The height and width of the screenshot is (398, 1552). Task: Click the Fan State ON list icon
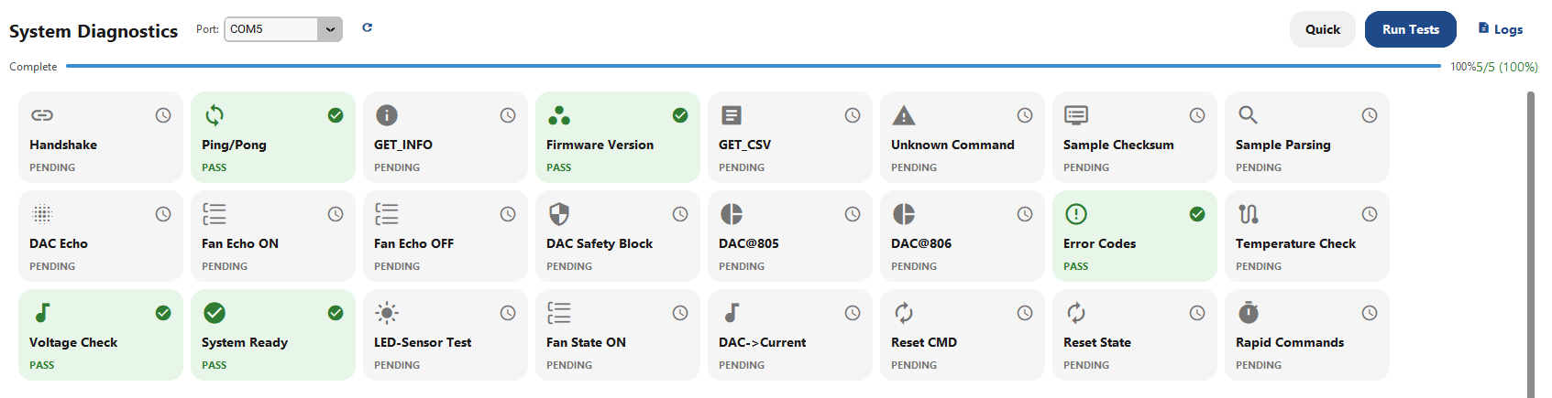(559, 313)
